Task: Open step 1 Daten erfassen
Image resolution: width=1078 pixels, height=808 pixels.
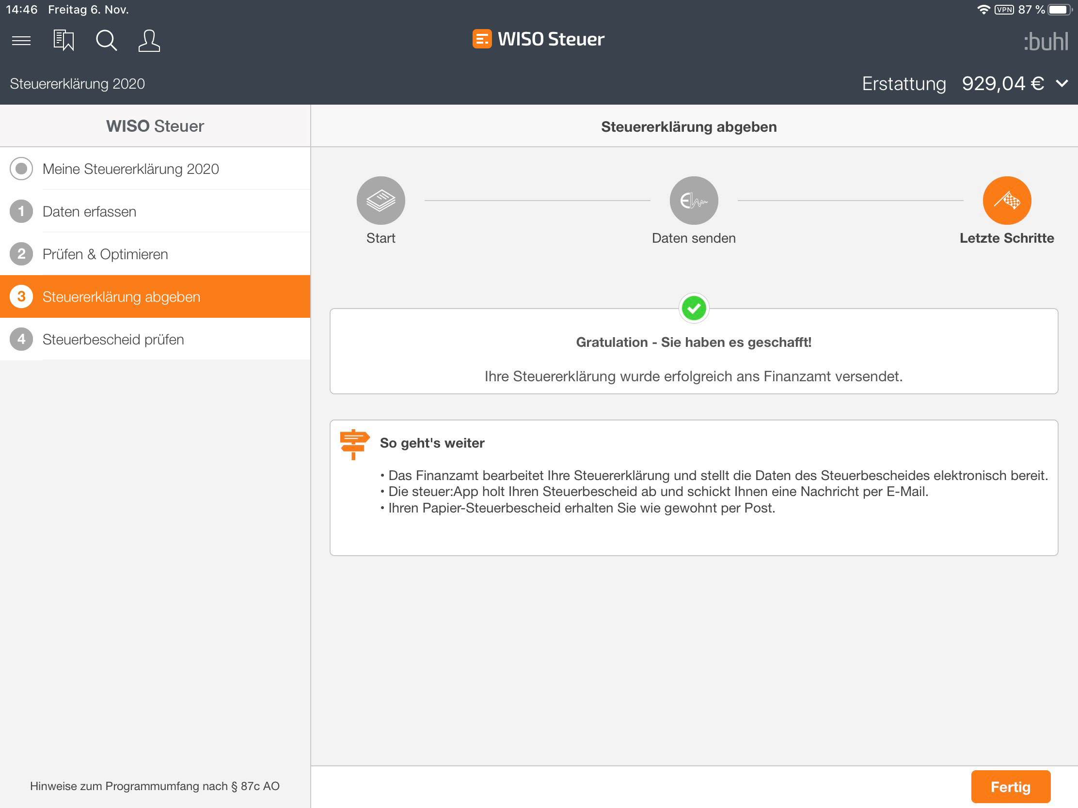Action: pos(89,211)
